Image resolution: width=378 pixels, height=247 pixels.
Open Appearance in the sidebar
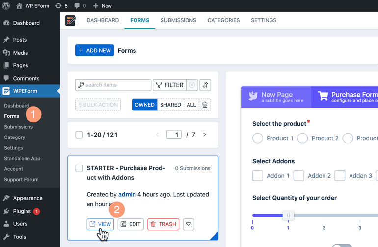[27, 198]
